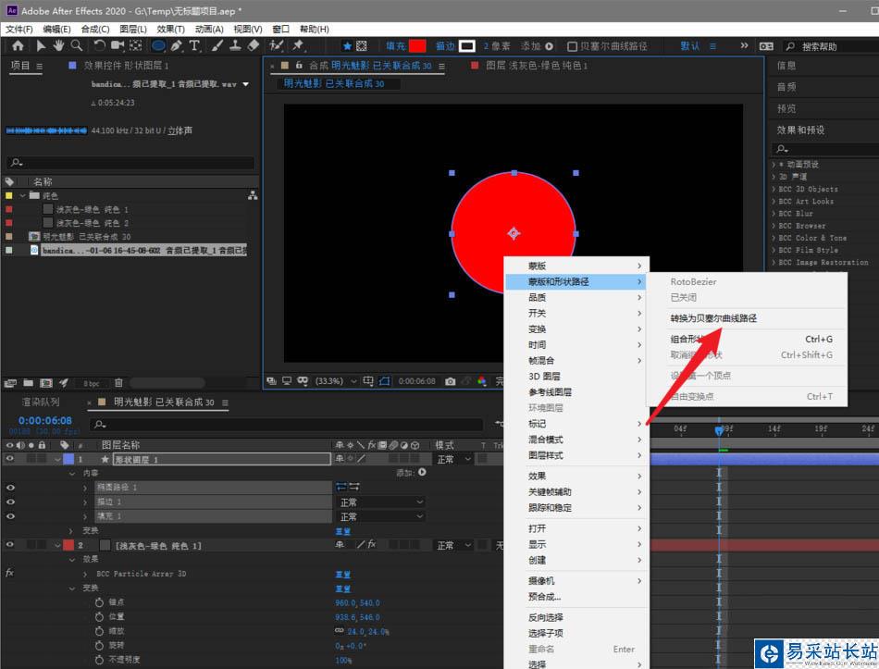Image resolution: width=879 pixels, height=669 pixels.
Task: Open show channel color icon in viewer
Action: (x=481, y=381)
